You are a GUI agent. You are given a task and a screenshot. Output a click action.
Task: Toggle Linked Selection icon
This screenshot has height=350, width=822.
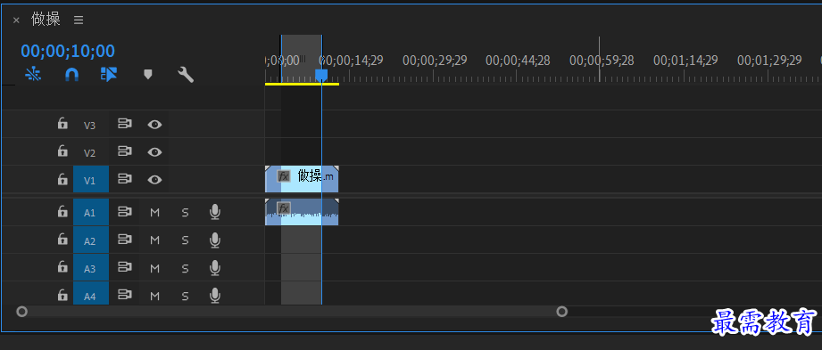coord(109,75)
